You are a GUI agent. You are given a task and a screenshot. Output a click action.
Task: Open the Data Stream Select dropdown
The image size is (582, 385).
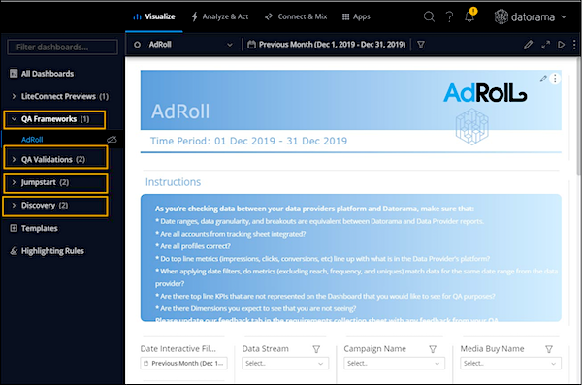285,363
